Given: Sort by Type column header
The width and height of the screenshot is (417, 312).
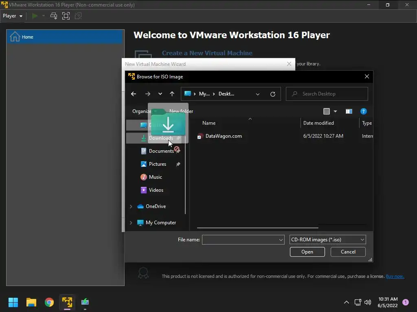Looking at the screenshot, I should (367, 123).
